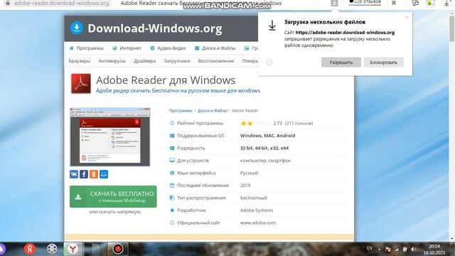Click the site lock icon in address bar
This screenshot has width=455, height=256.
click(7, 3)
